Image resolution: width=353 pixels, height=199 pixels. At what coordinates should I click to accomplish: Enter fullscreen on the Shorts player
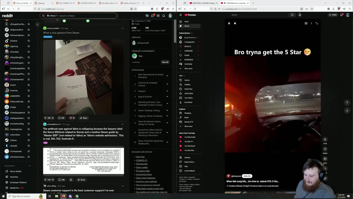[317, 23]
